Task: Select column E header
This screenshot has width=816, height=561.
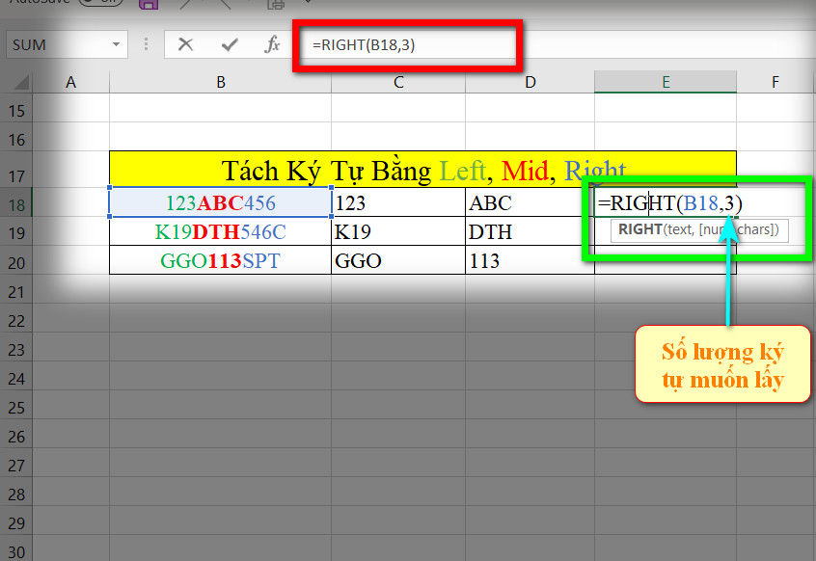Action: [666, 82]
